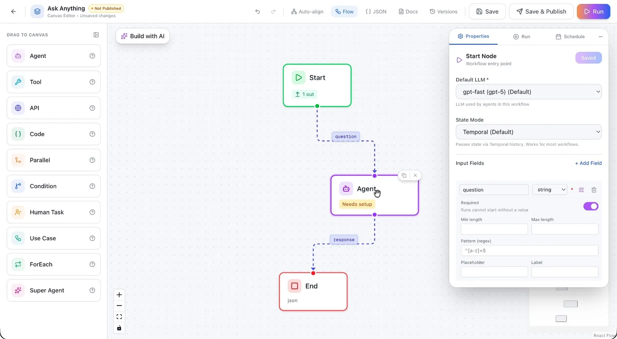Click the + Add Field link
617x339 pixels.
click(588, 163)
